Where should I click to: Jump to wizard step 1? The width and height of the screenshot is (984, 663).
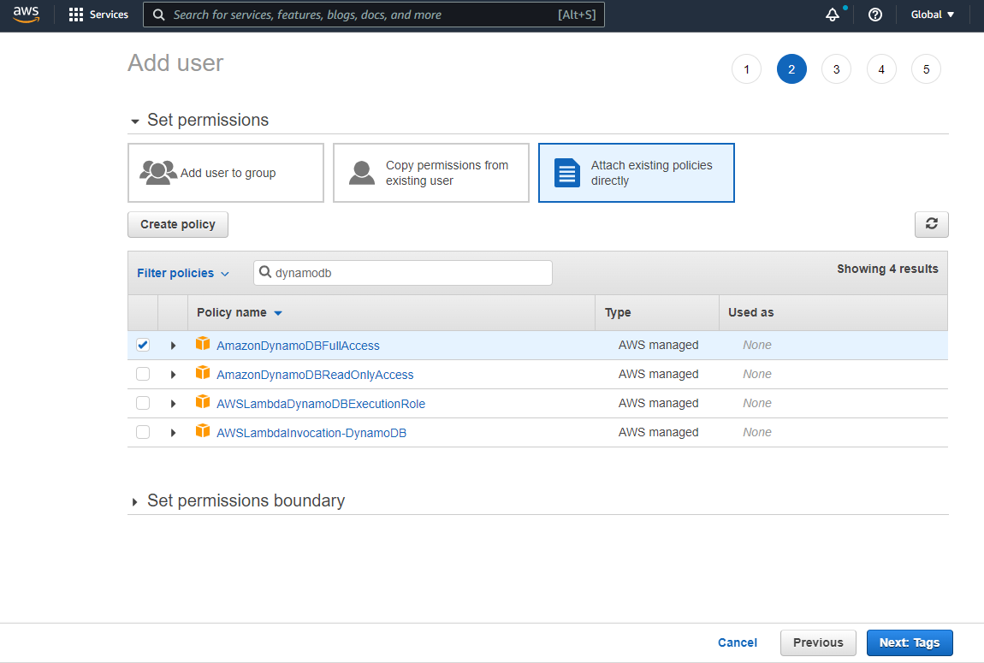746,69
